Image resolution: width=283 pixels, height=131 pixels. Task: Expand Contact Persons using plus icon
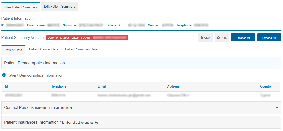(277, 108)
